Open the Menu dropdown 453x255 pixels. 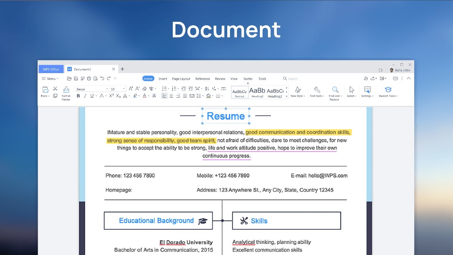click(50, 78)
